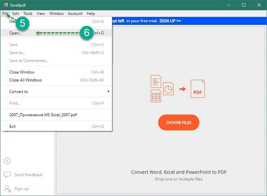Open the Edit menu
This screenshot has height=196, width=267.
click(16, 14)
